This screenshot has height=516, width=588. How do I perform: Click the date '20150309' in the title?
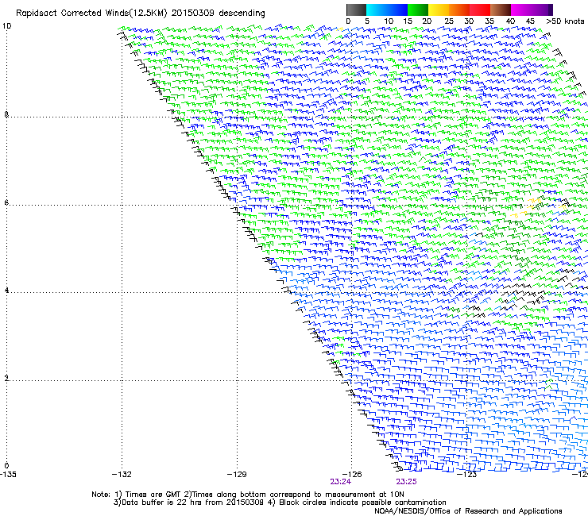pyautogui.click(x=193, y=13)
